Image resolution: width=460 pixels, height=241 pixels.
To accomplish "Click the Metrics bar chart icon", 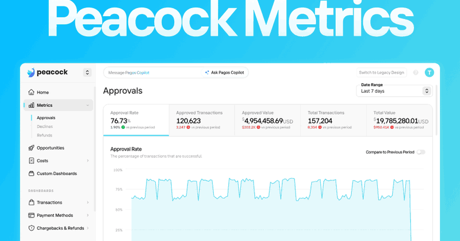I will [32, 105].
